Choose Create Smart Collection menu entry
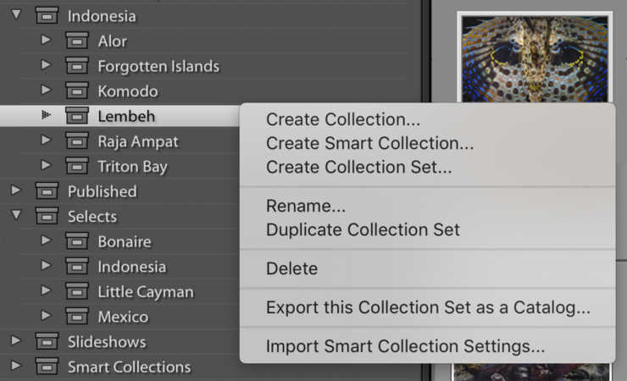This screenshot has height=381, width=627. [x=369, y=144]
